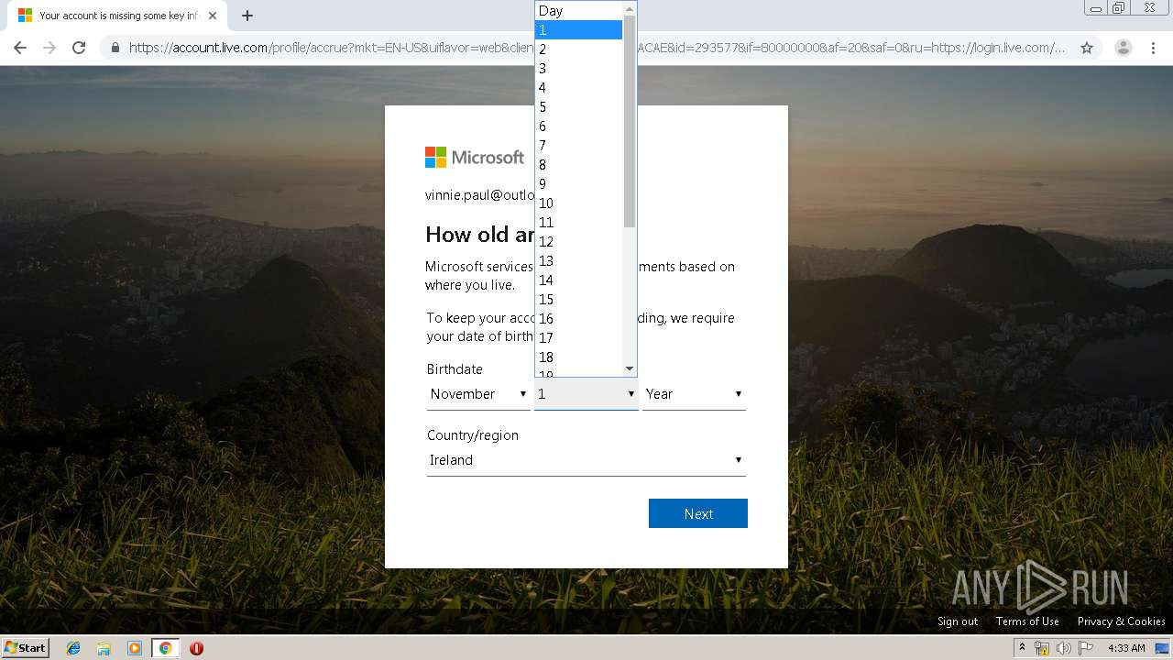The image size is (1173, 660).
Task: Open the media player taskbar icon
Action: (135, 648)
